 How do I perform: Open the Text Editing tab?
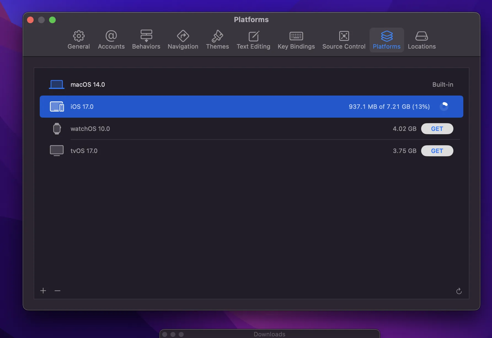[253, 40]
